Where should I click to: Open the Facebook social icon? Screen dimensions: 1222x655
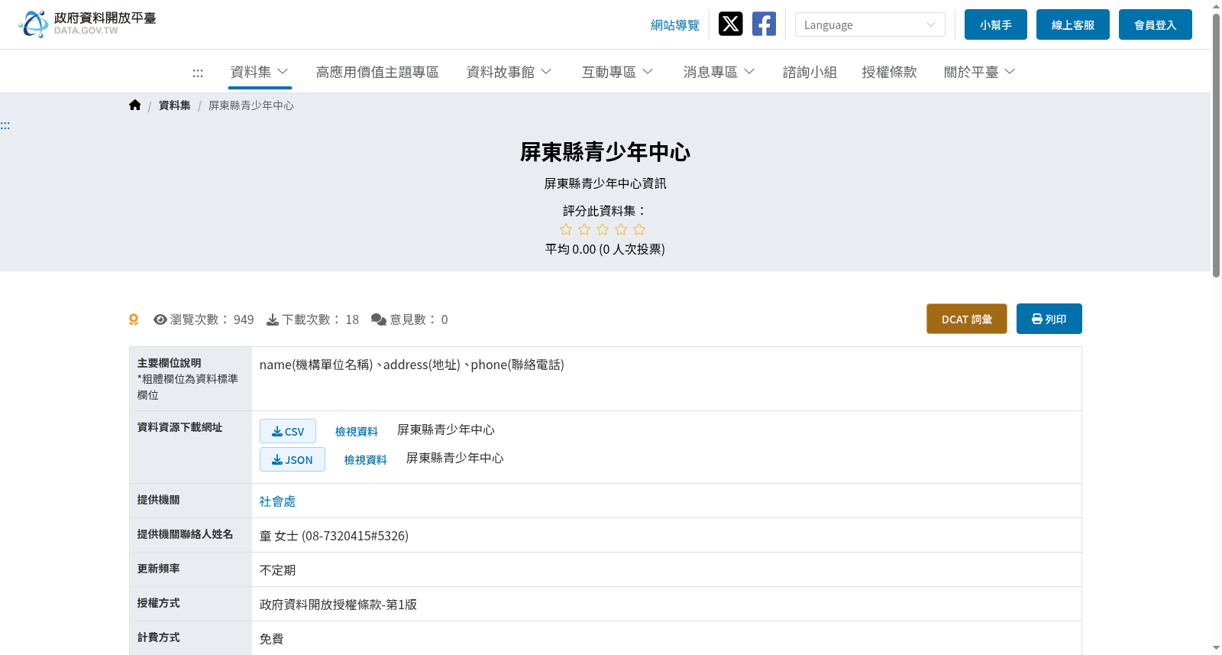[764, 24]
